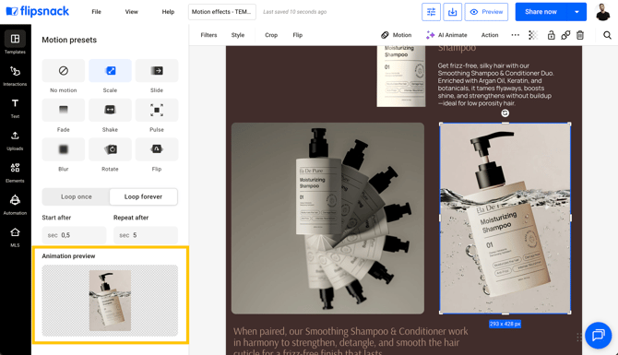Open the View menu
The width and height of the screenshot is (618, 355).
click(132, 12)
